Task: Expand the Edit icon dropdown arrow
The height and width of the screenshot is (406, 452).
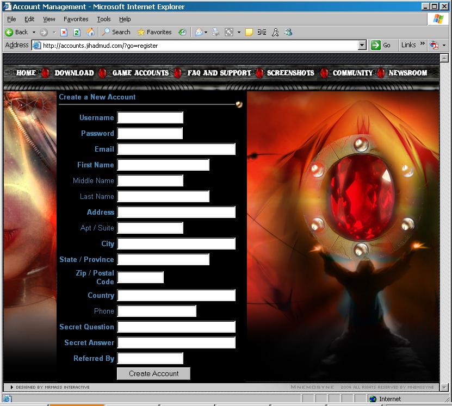Action: 239,32
